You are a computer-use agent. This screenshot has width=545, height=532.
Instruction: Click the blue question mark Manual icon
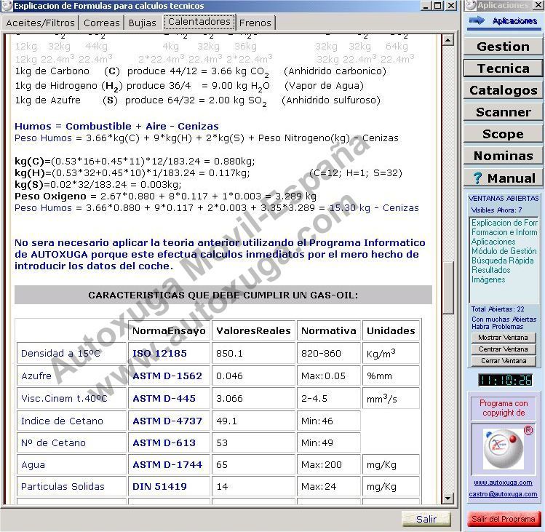click(477, 178)
